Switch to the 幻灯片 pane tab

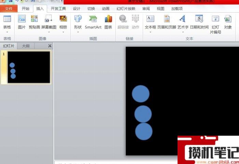point(9,46)
